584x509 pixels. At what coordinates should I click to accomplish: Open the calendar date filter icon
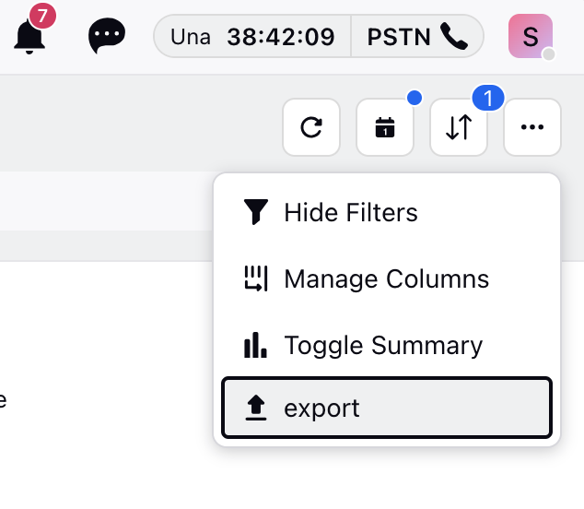coord(385,127)
